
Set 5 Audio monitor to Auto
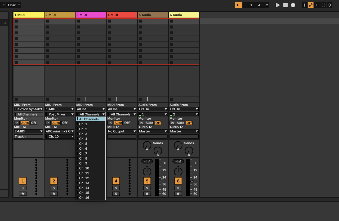pos(149,123)
